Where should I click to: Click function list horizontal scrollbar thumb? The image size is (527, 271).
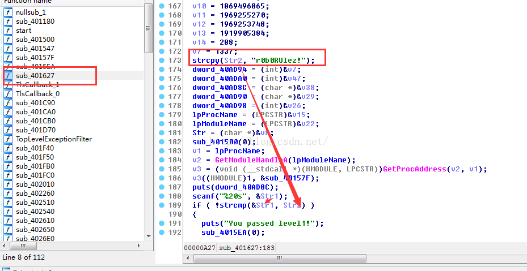click(x=23, y=246)
